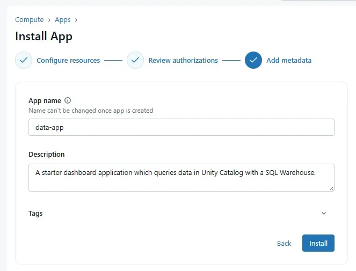Click the chevron separator after Compute
The image size is (356, 271).
click(x=49, y=20)
